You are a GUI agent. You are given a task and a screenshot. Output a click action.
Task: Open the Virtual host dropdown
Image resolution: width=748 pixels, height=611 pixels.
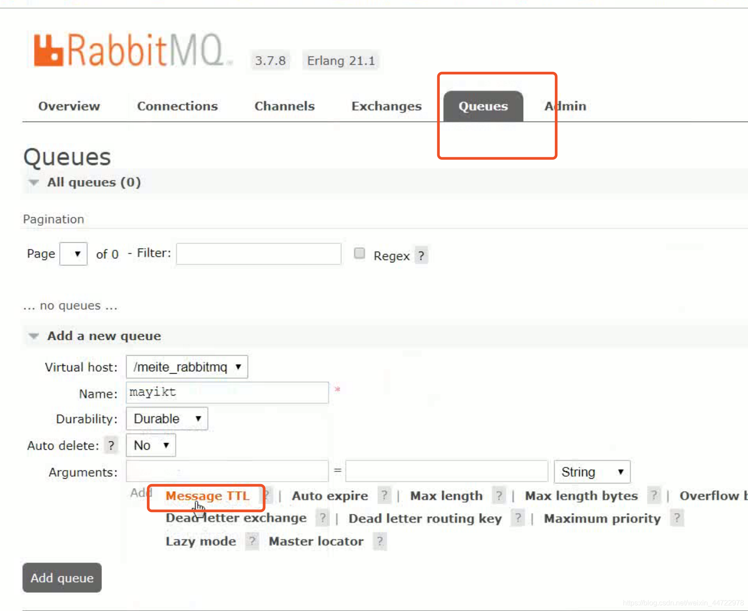click(187, 367)
